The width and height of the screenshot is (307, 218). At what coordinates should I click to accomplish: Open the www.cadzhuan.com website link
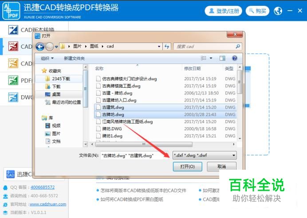48,204
